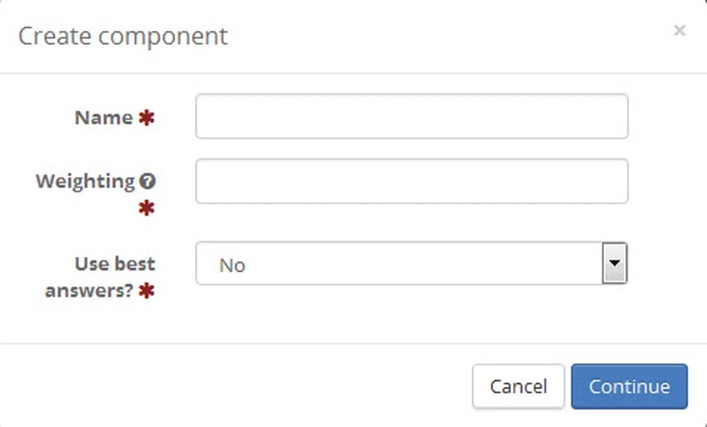
Task: Click the No value in the dropdown box
Action: coord(233,265)
